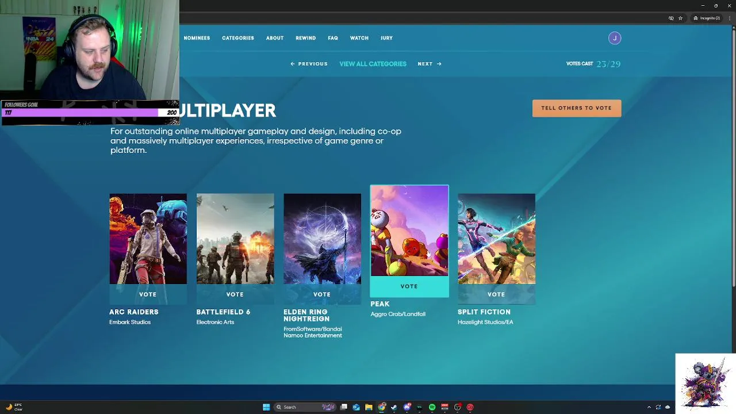This screenshot has height=414, width=736.
Task: Click the Battlefield 6 title text
Action: pos(223,312)
